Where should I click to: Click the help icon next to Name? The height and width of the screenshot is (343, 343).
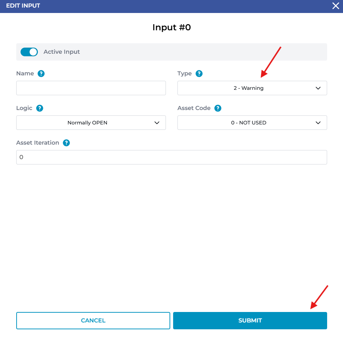(x=41, y=74)
